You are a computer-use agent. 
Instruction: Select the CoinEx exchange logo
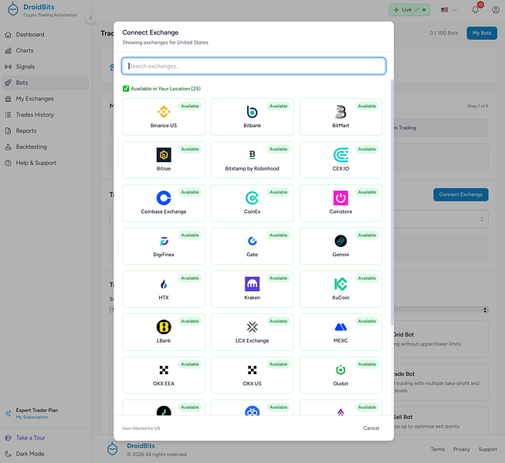[252, 198]
